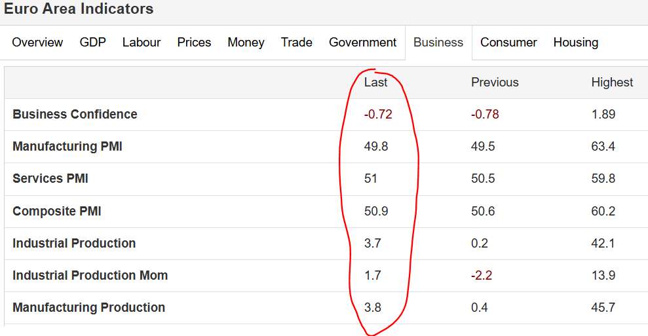This screenshot has height=336, width=648.
Task: Open the Business Confidence indicator link
Action: tap(75, 114)
